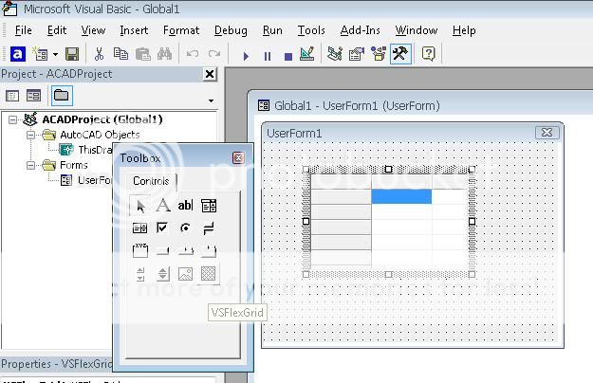
Task: Toggle Folders button in Project panel
Action: [62, 95]
